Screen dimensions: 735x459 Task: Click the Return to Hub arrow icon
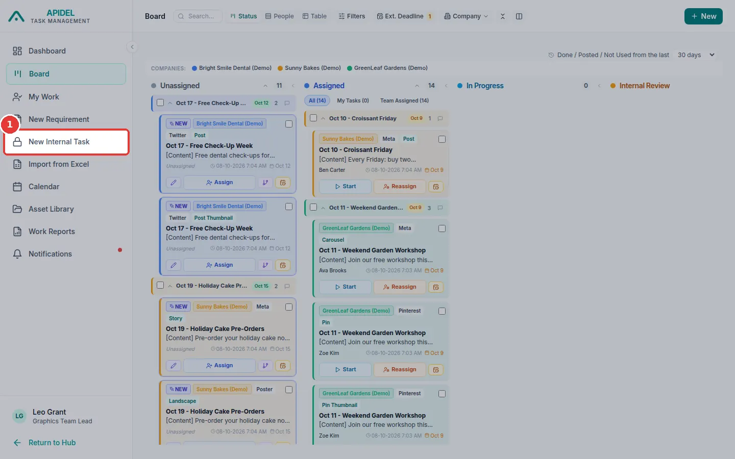[x=17, y=443]
